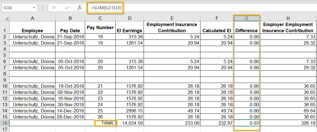Viewport: 317px width, 132px height.
Task: Select Difference 0.00 cell in row 10
Action: (247, 86)
